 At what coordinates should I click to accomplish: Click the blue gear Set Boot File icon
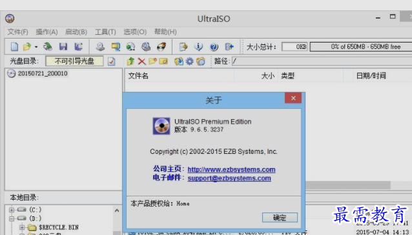[189, 62]
